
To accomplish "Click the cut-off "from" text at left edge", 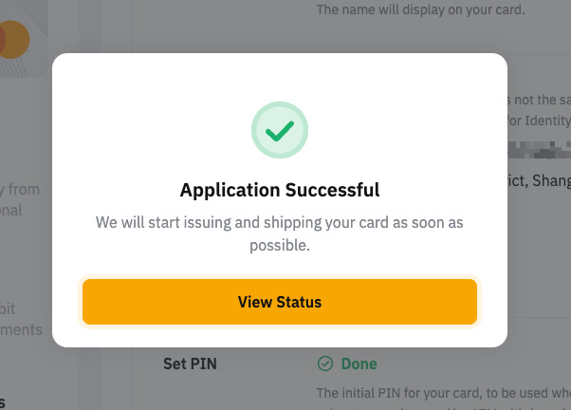I will (21, 189).
